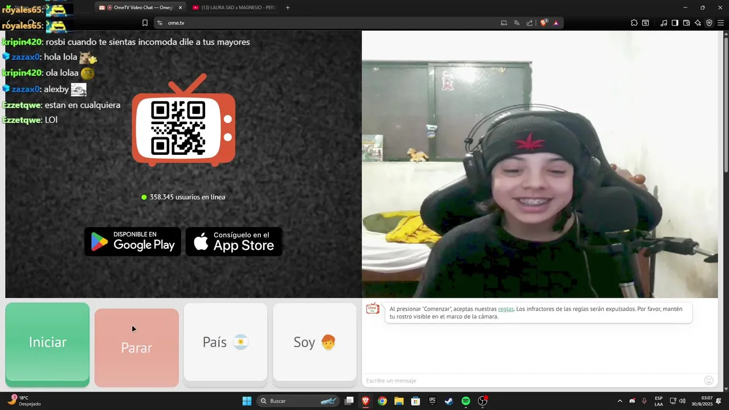
Task: Open the notifications bell icon
Action: [719, 401]
